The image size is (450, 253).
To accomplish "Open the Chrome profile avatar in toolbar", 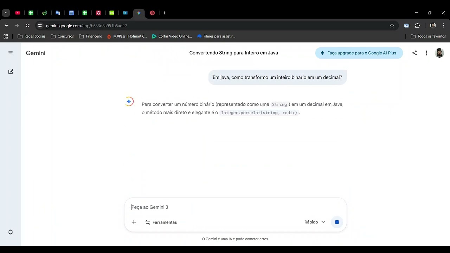I will (x=433, y=26).
